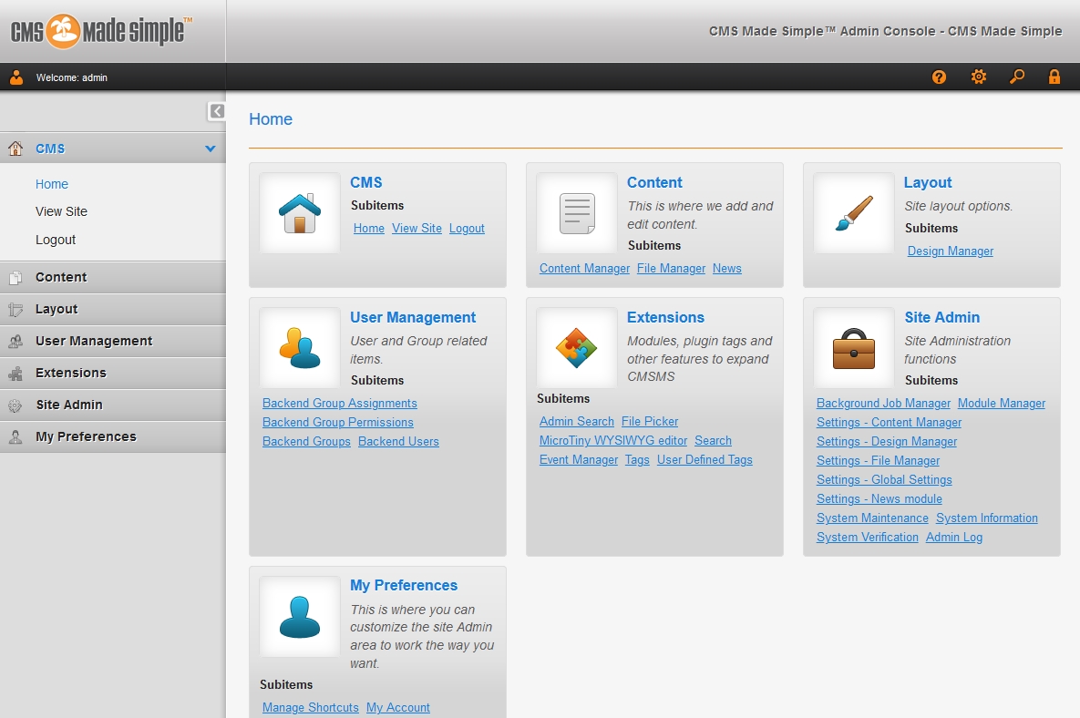1080x718 pixels.
Task: Click the padlock logout icon
Action: [x=1054, y=77]
